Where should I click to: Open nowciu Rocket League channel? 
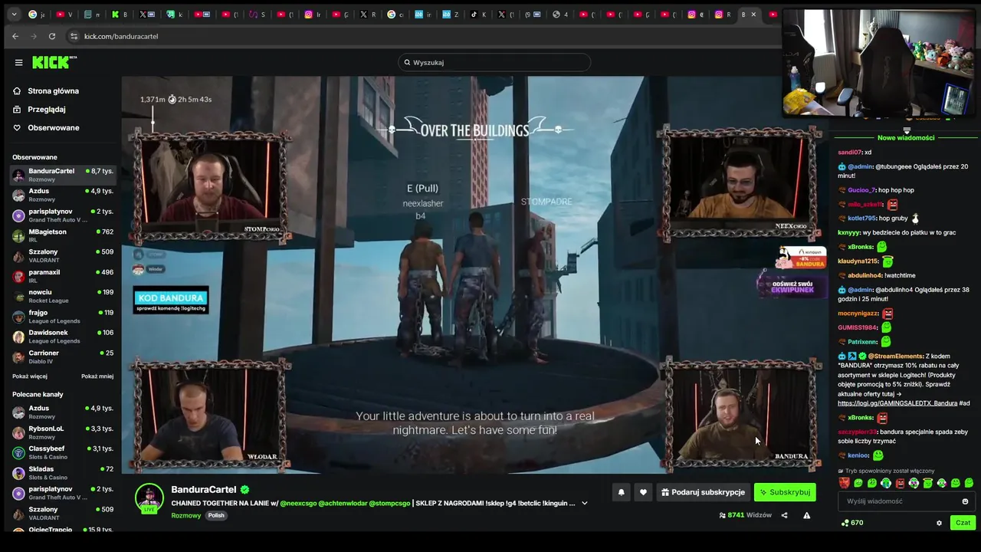click(63, 296)
